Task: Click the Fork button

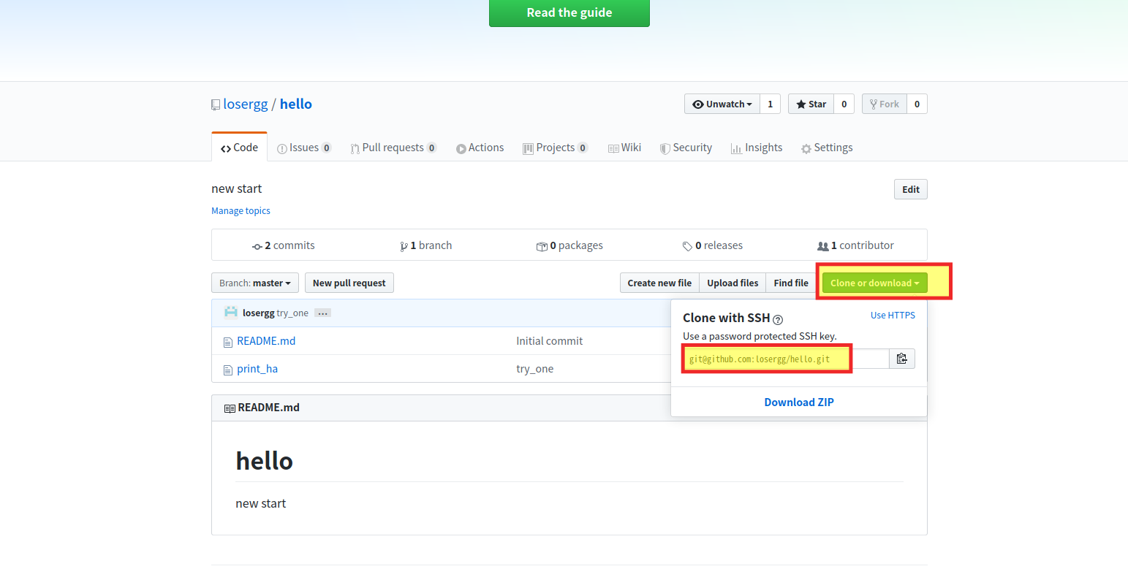Action: [885, 104]
